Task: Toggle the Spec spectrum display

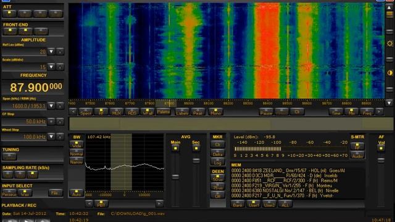Action: click(86, 112)
